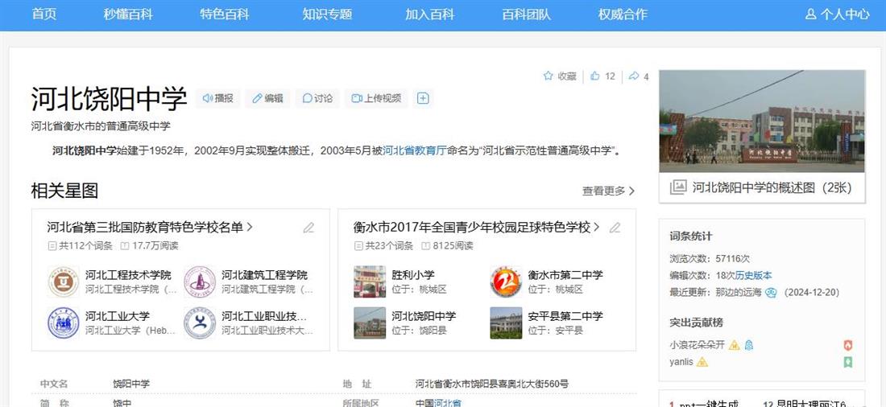This screenshot has height=407, width=886.
Task: Click the red badge right of 小浪花朵朵开
Action: coord(847,346)
